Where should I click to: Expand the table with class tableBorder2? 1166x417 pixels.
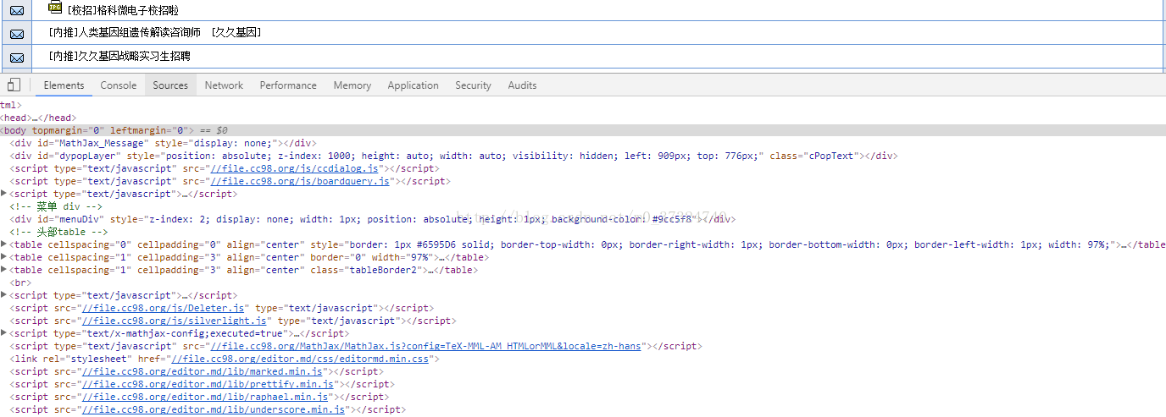pyautogui.click(x=3, y=270)
